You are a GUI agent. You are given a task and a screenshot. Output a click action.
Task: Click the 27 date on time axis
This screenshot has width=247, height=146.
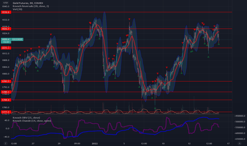[33, 143]
